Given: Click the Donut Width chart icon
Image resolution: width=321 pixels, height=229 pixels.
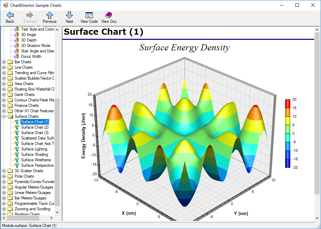Looking at the screenshot, I should tap(16, 56).
